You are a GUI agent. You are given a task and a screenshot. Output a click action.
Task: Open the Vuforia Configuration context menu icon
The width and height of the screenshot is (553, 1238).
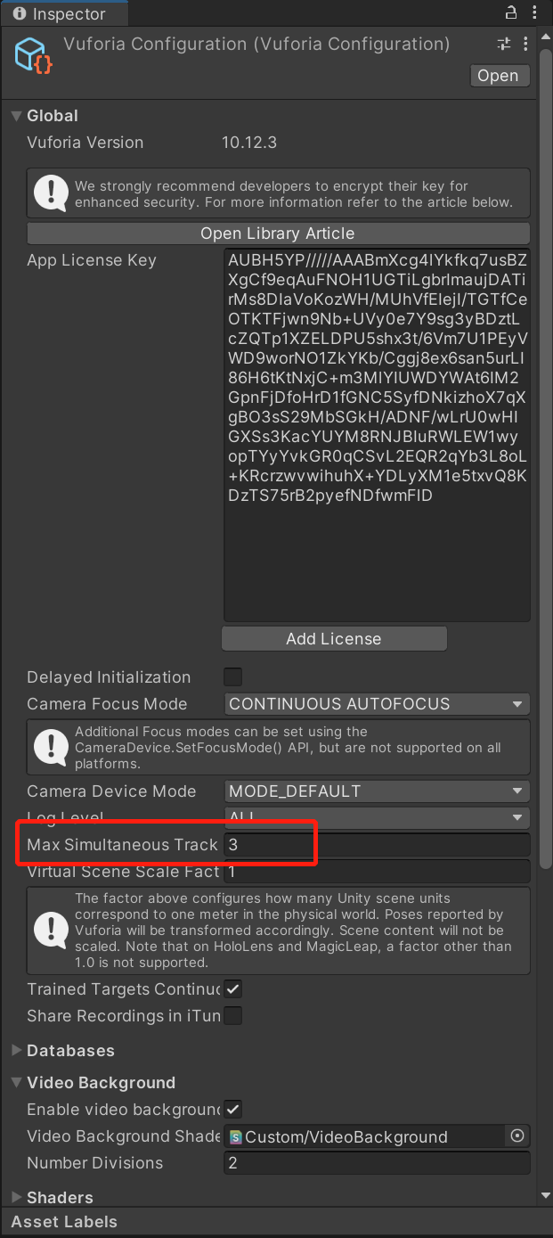526,43
